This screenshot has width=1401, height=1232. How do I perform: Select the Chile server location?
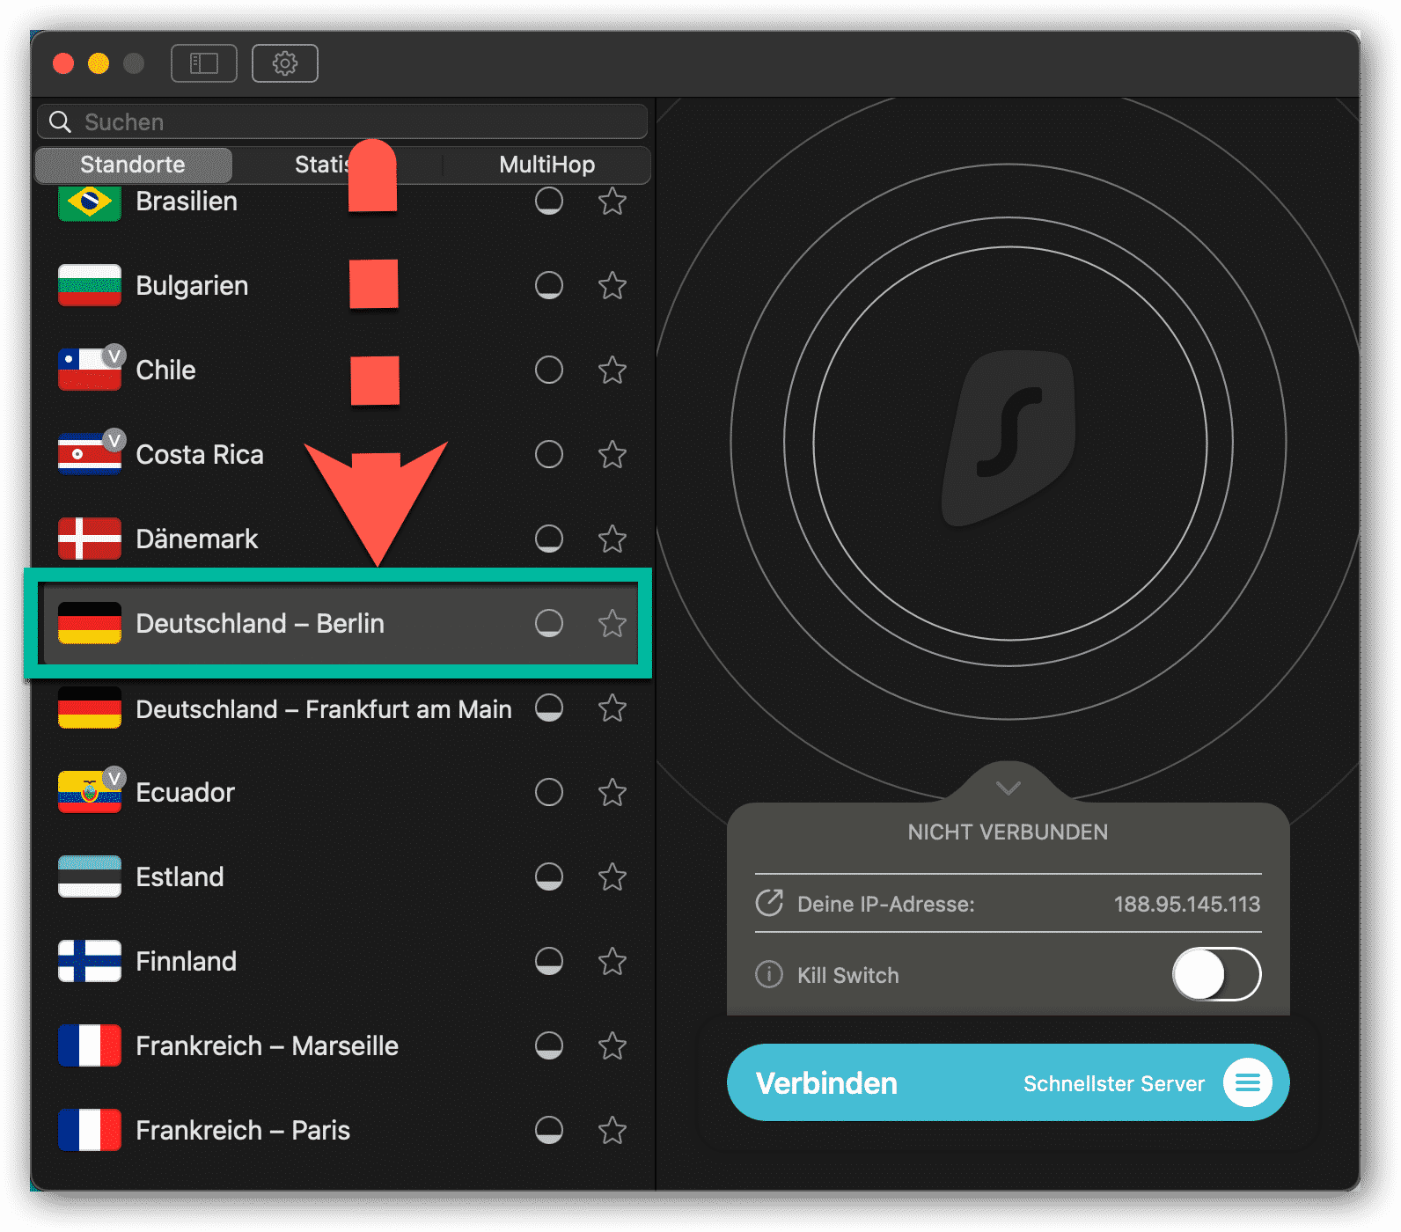[342, 370]
